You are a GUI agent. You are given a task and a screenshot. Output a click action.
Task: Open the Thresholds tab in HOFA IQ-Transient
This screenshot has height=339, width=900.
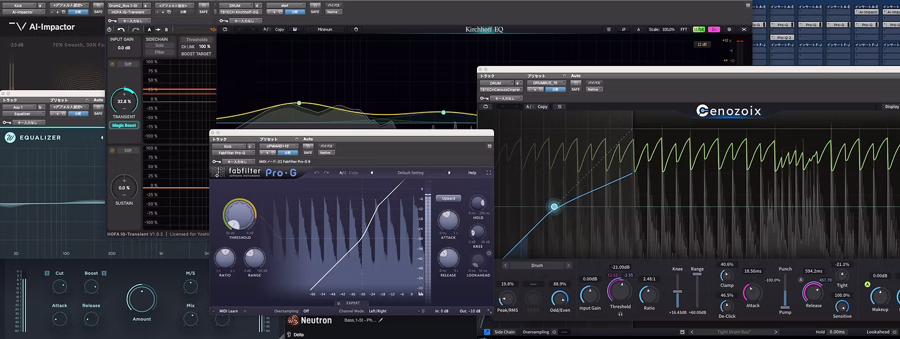(x=196, y=39)
